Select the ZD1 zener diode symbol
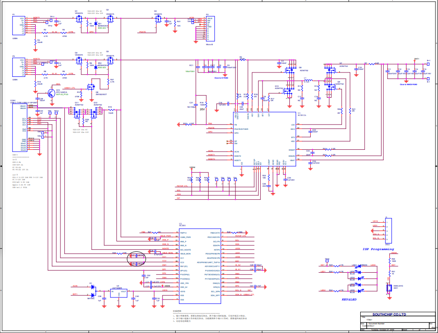Viewport: 438px width, 333px height. point(96,24)
